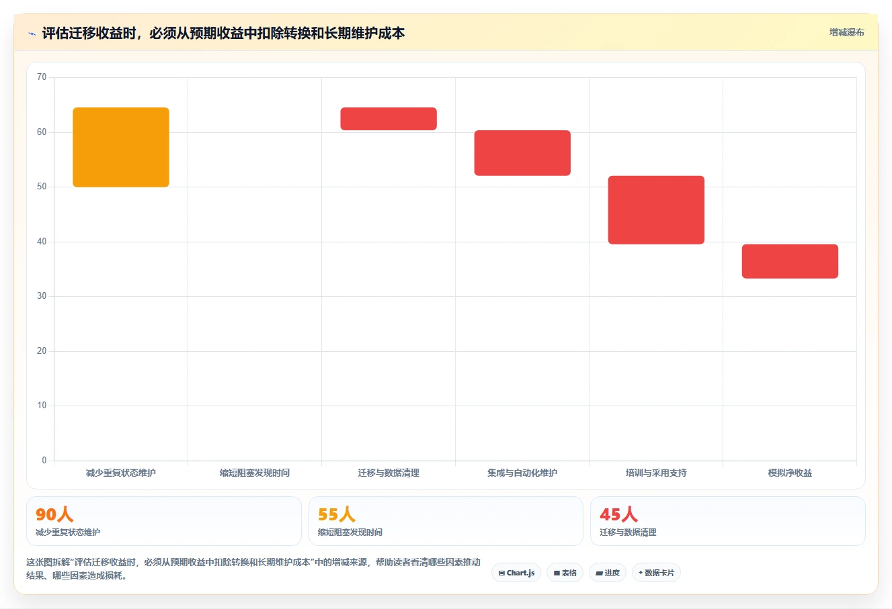Click the chart title heading text
The height and width of the screenshot is (609, 892).
click(x=223, y=33)
